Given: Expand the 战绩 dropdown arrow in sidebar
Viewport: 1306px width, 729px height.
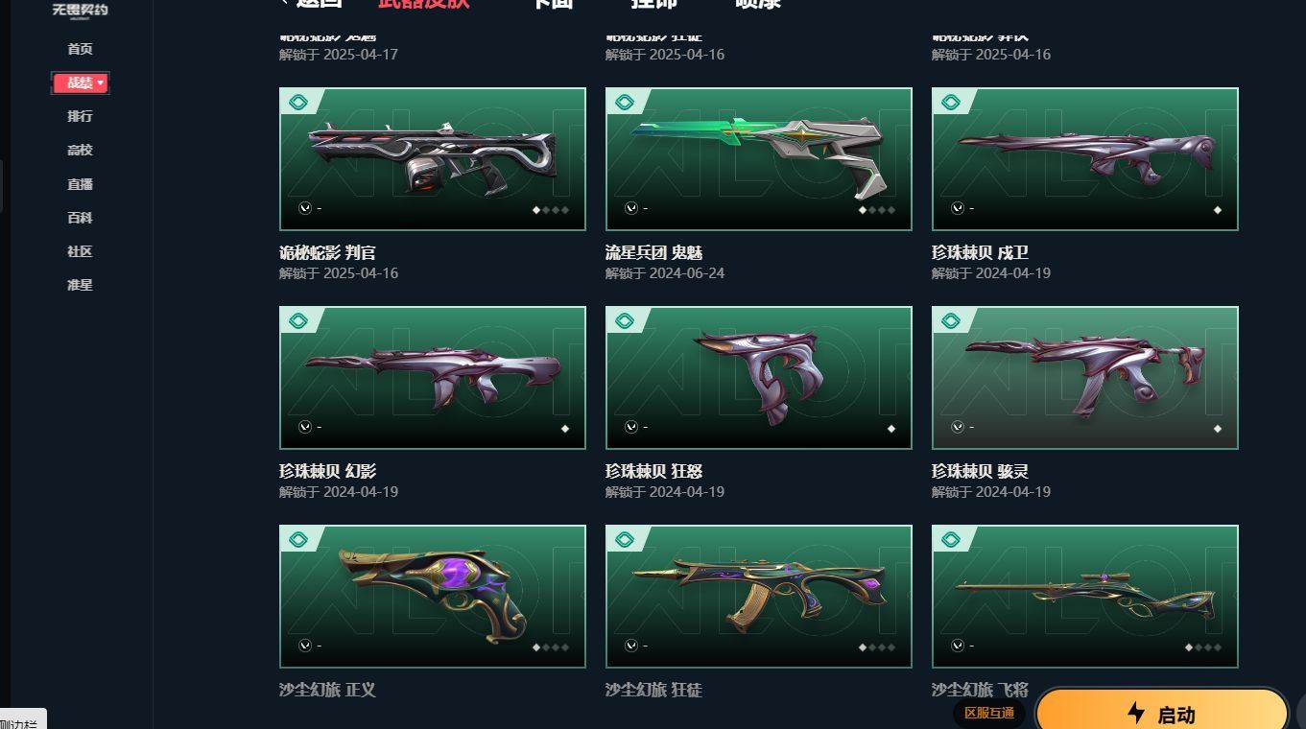Looking at the screenshot, I should pos(101,83).
